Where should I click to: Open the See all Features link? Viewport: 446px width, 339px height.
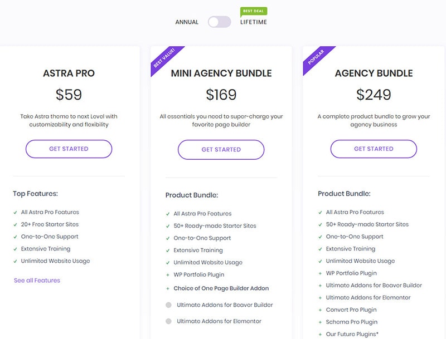point(37,281)
